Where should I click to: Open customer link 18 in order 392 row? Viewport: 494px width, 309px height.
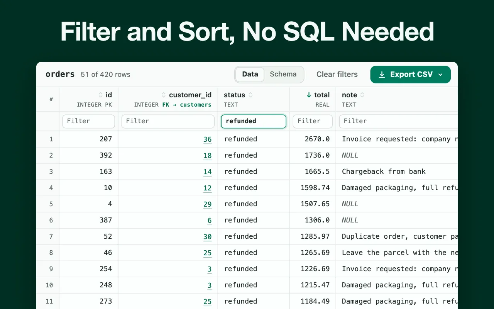208,156
